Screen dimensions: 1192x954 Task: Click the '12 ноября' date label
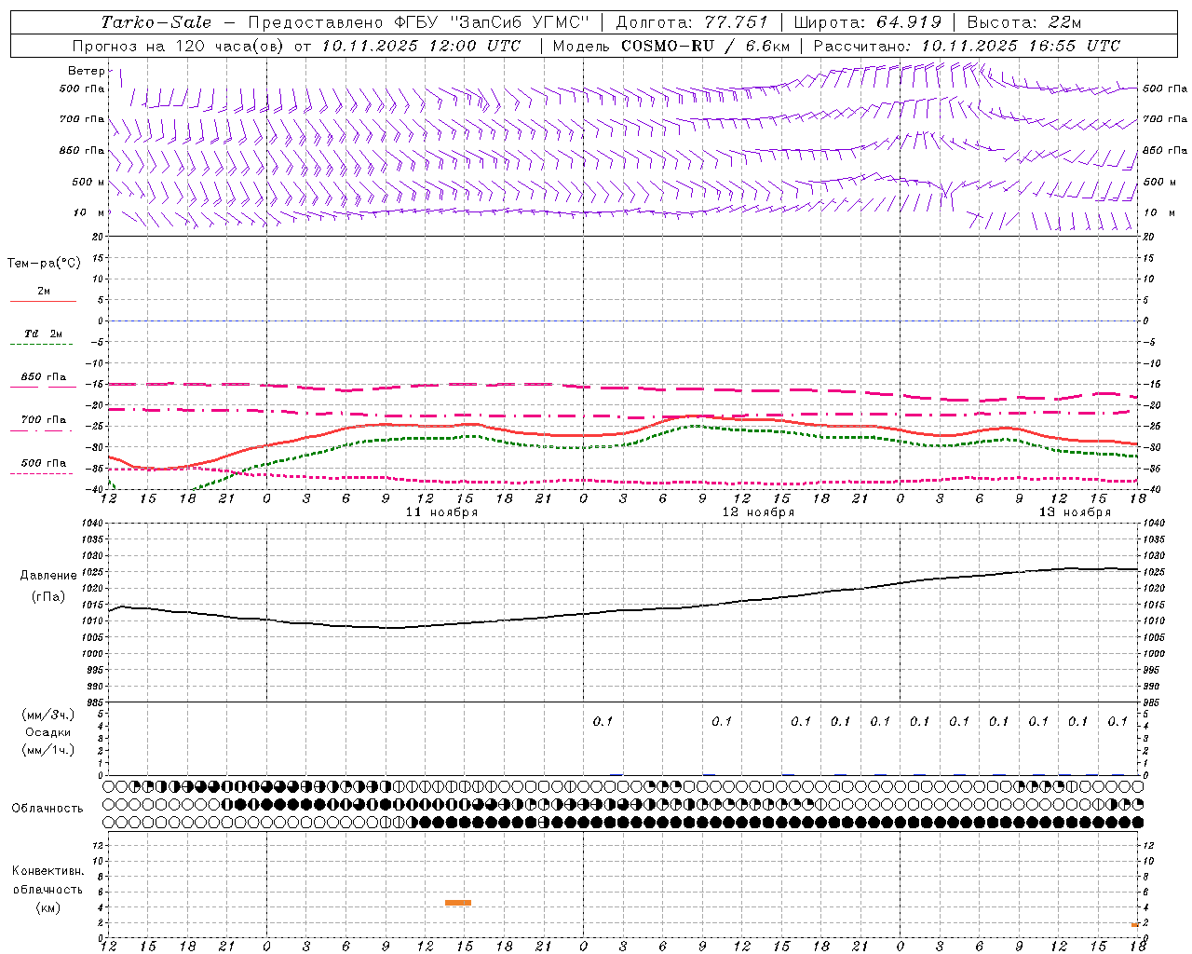(x=759, y=512)
